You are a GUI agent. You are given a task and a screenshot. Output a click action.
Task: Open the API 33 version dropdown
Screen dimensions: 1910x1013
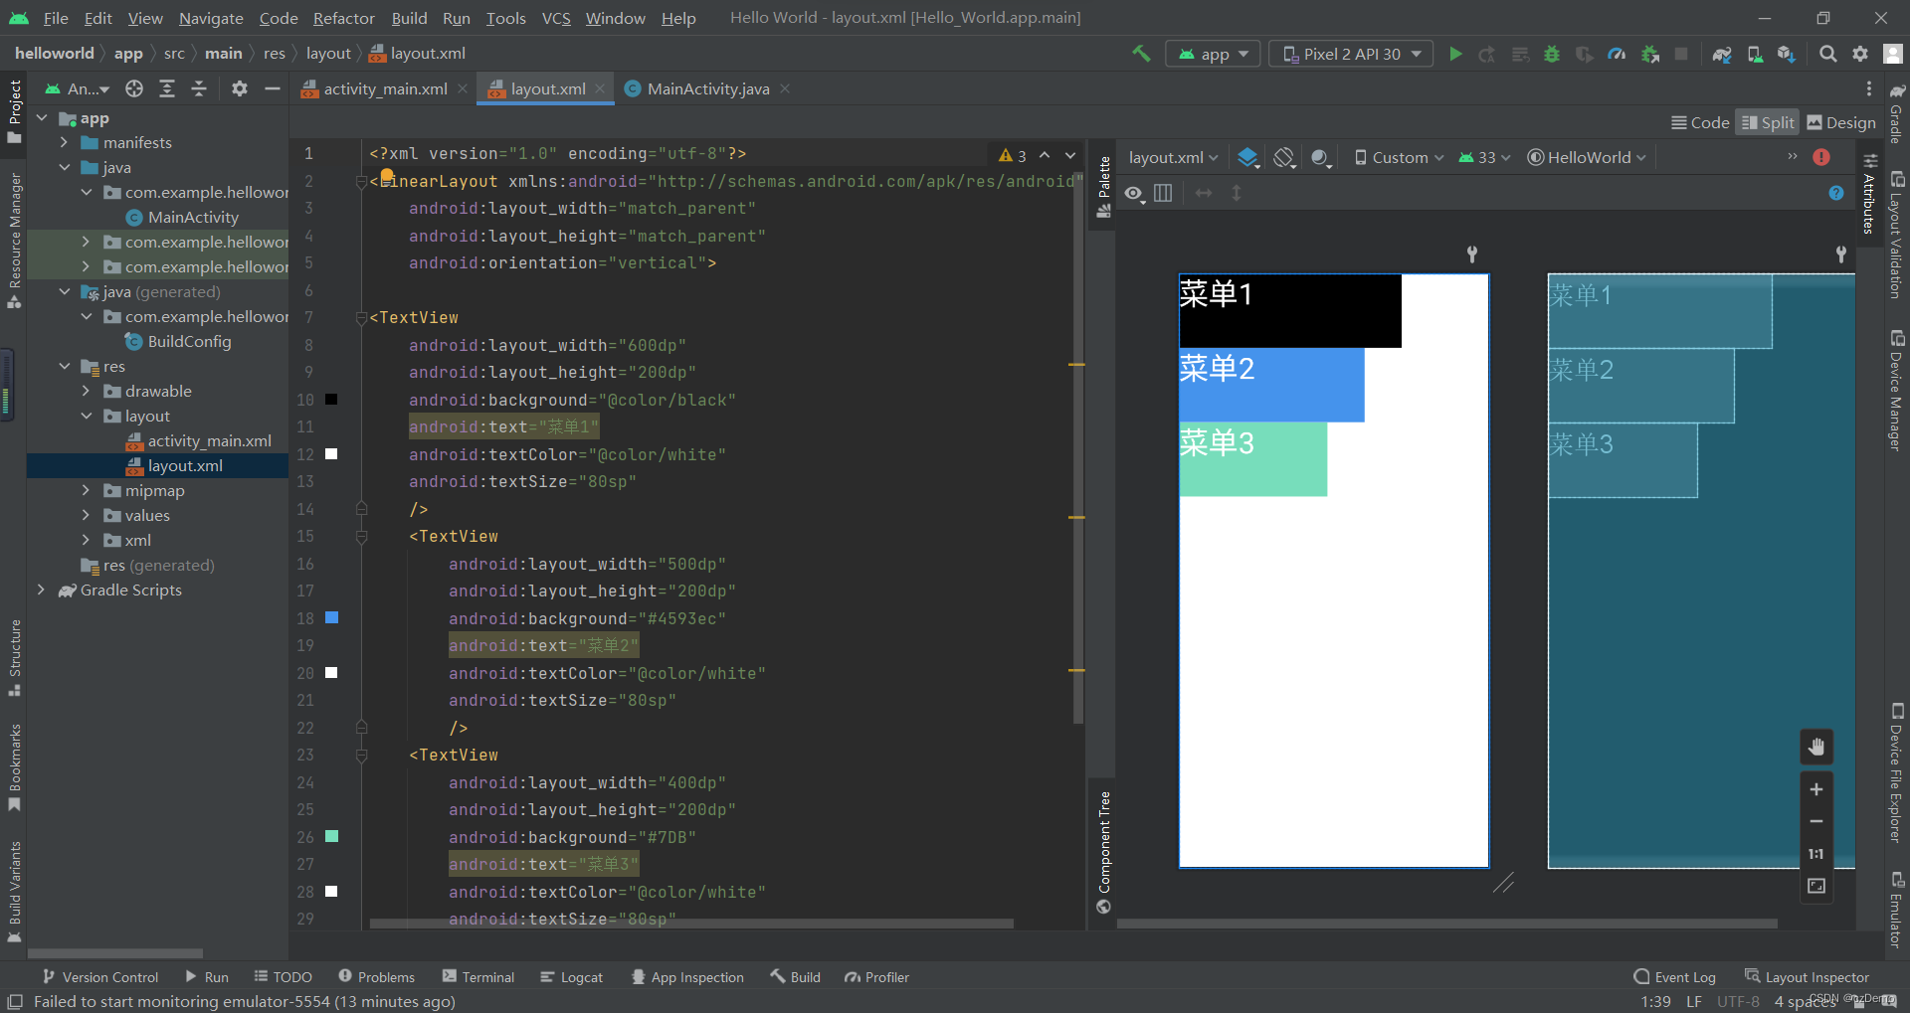1483,157
